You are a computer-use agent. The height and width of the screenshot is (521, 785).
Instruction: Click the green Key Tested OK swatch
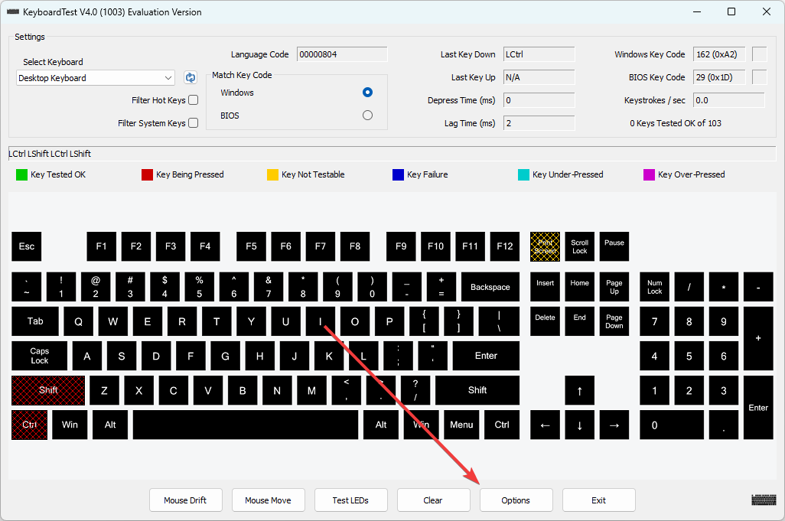(21, 174)
